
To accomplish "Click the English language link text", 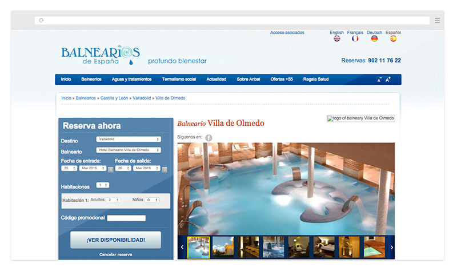I will coord(336,33).
